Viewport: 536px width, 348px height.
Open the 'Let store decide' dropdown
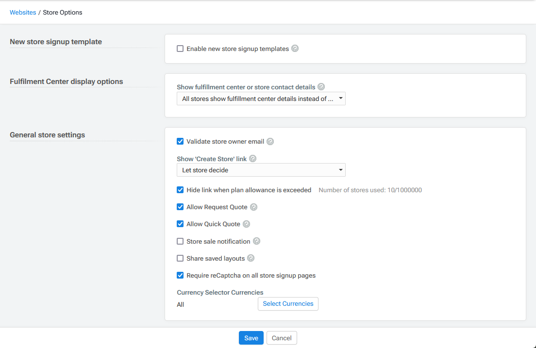(x=261, y=170)
